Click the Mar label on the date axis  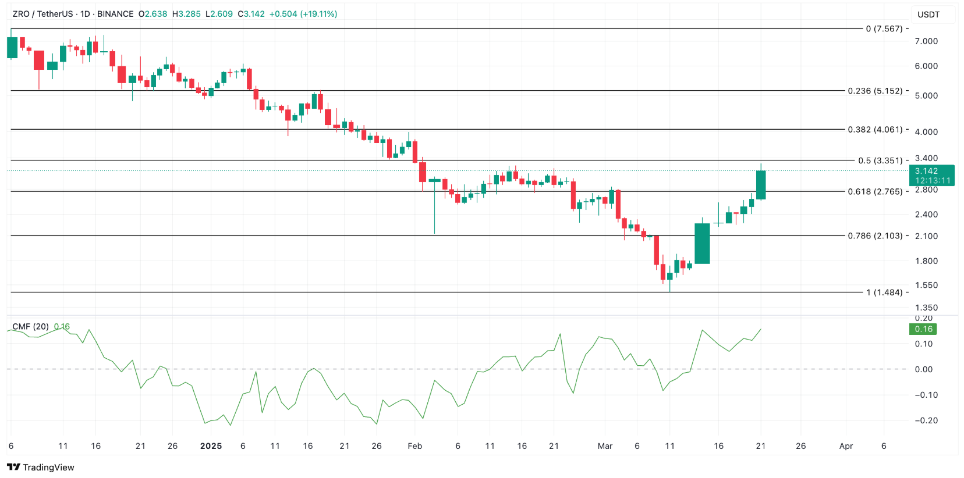click(605, 446)
